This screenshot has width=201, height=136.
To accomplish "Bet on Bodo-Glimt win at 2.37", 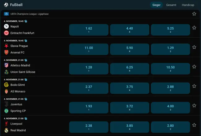I will click(89, 88).
